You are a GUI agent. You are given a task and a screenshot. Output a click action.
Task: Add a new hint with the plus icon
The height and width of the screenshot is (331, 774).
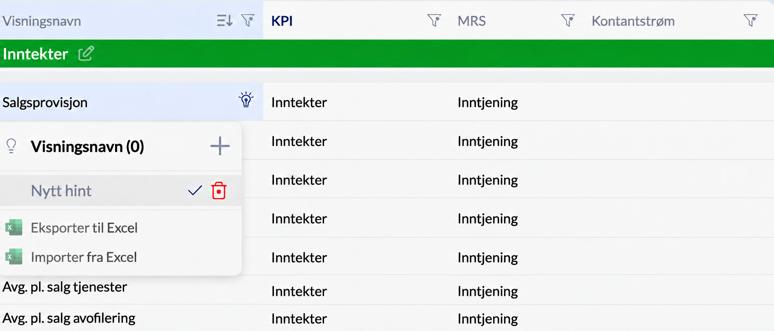[x=220, y=146]
